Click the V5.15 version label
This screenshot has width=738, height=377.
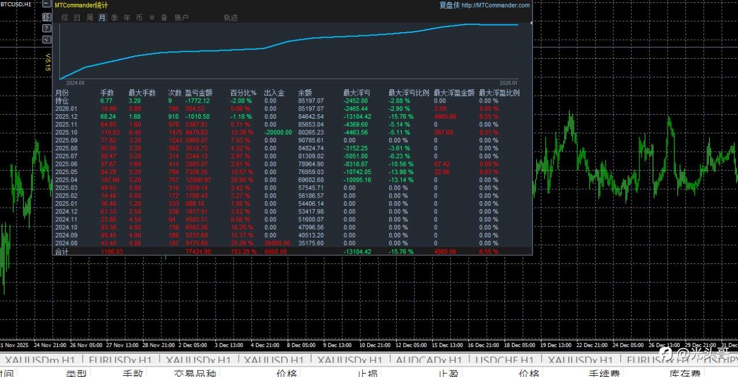[48, 62]
